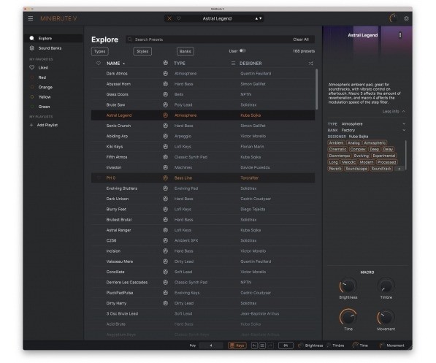436x363 pixels.
Task: Click the preset list scrollbar
Action: pos(316,89)
